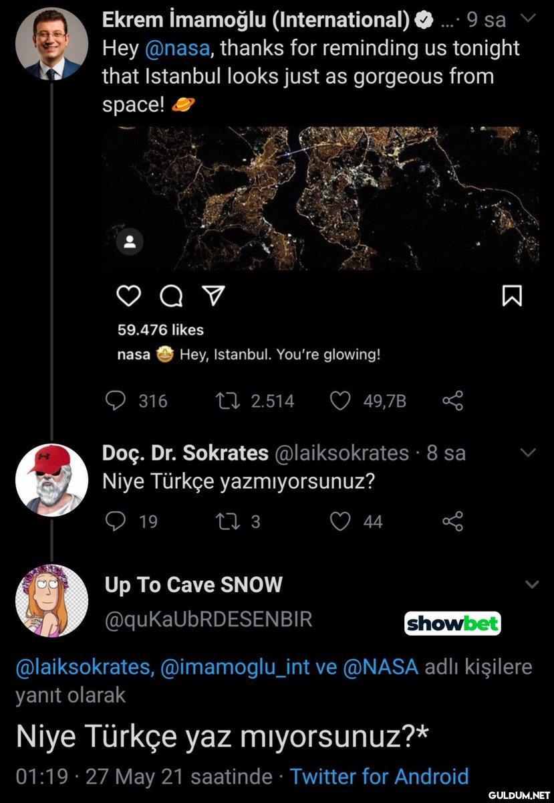Expand Doç. Dr. Sokrates' tweet options menu
This screenshot has height=803, width=554.
528,453
